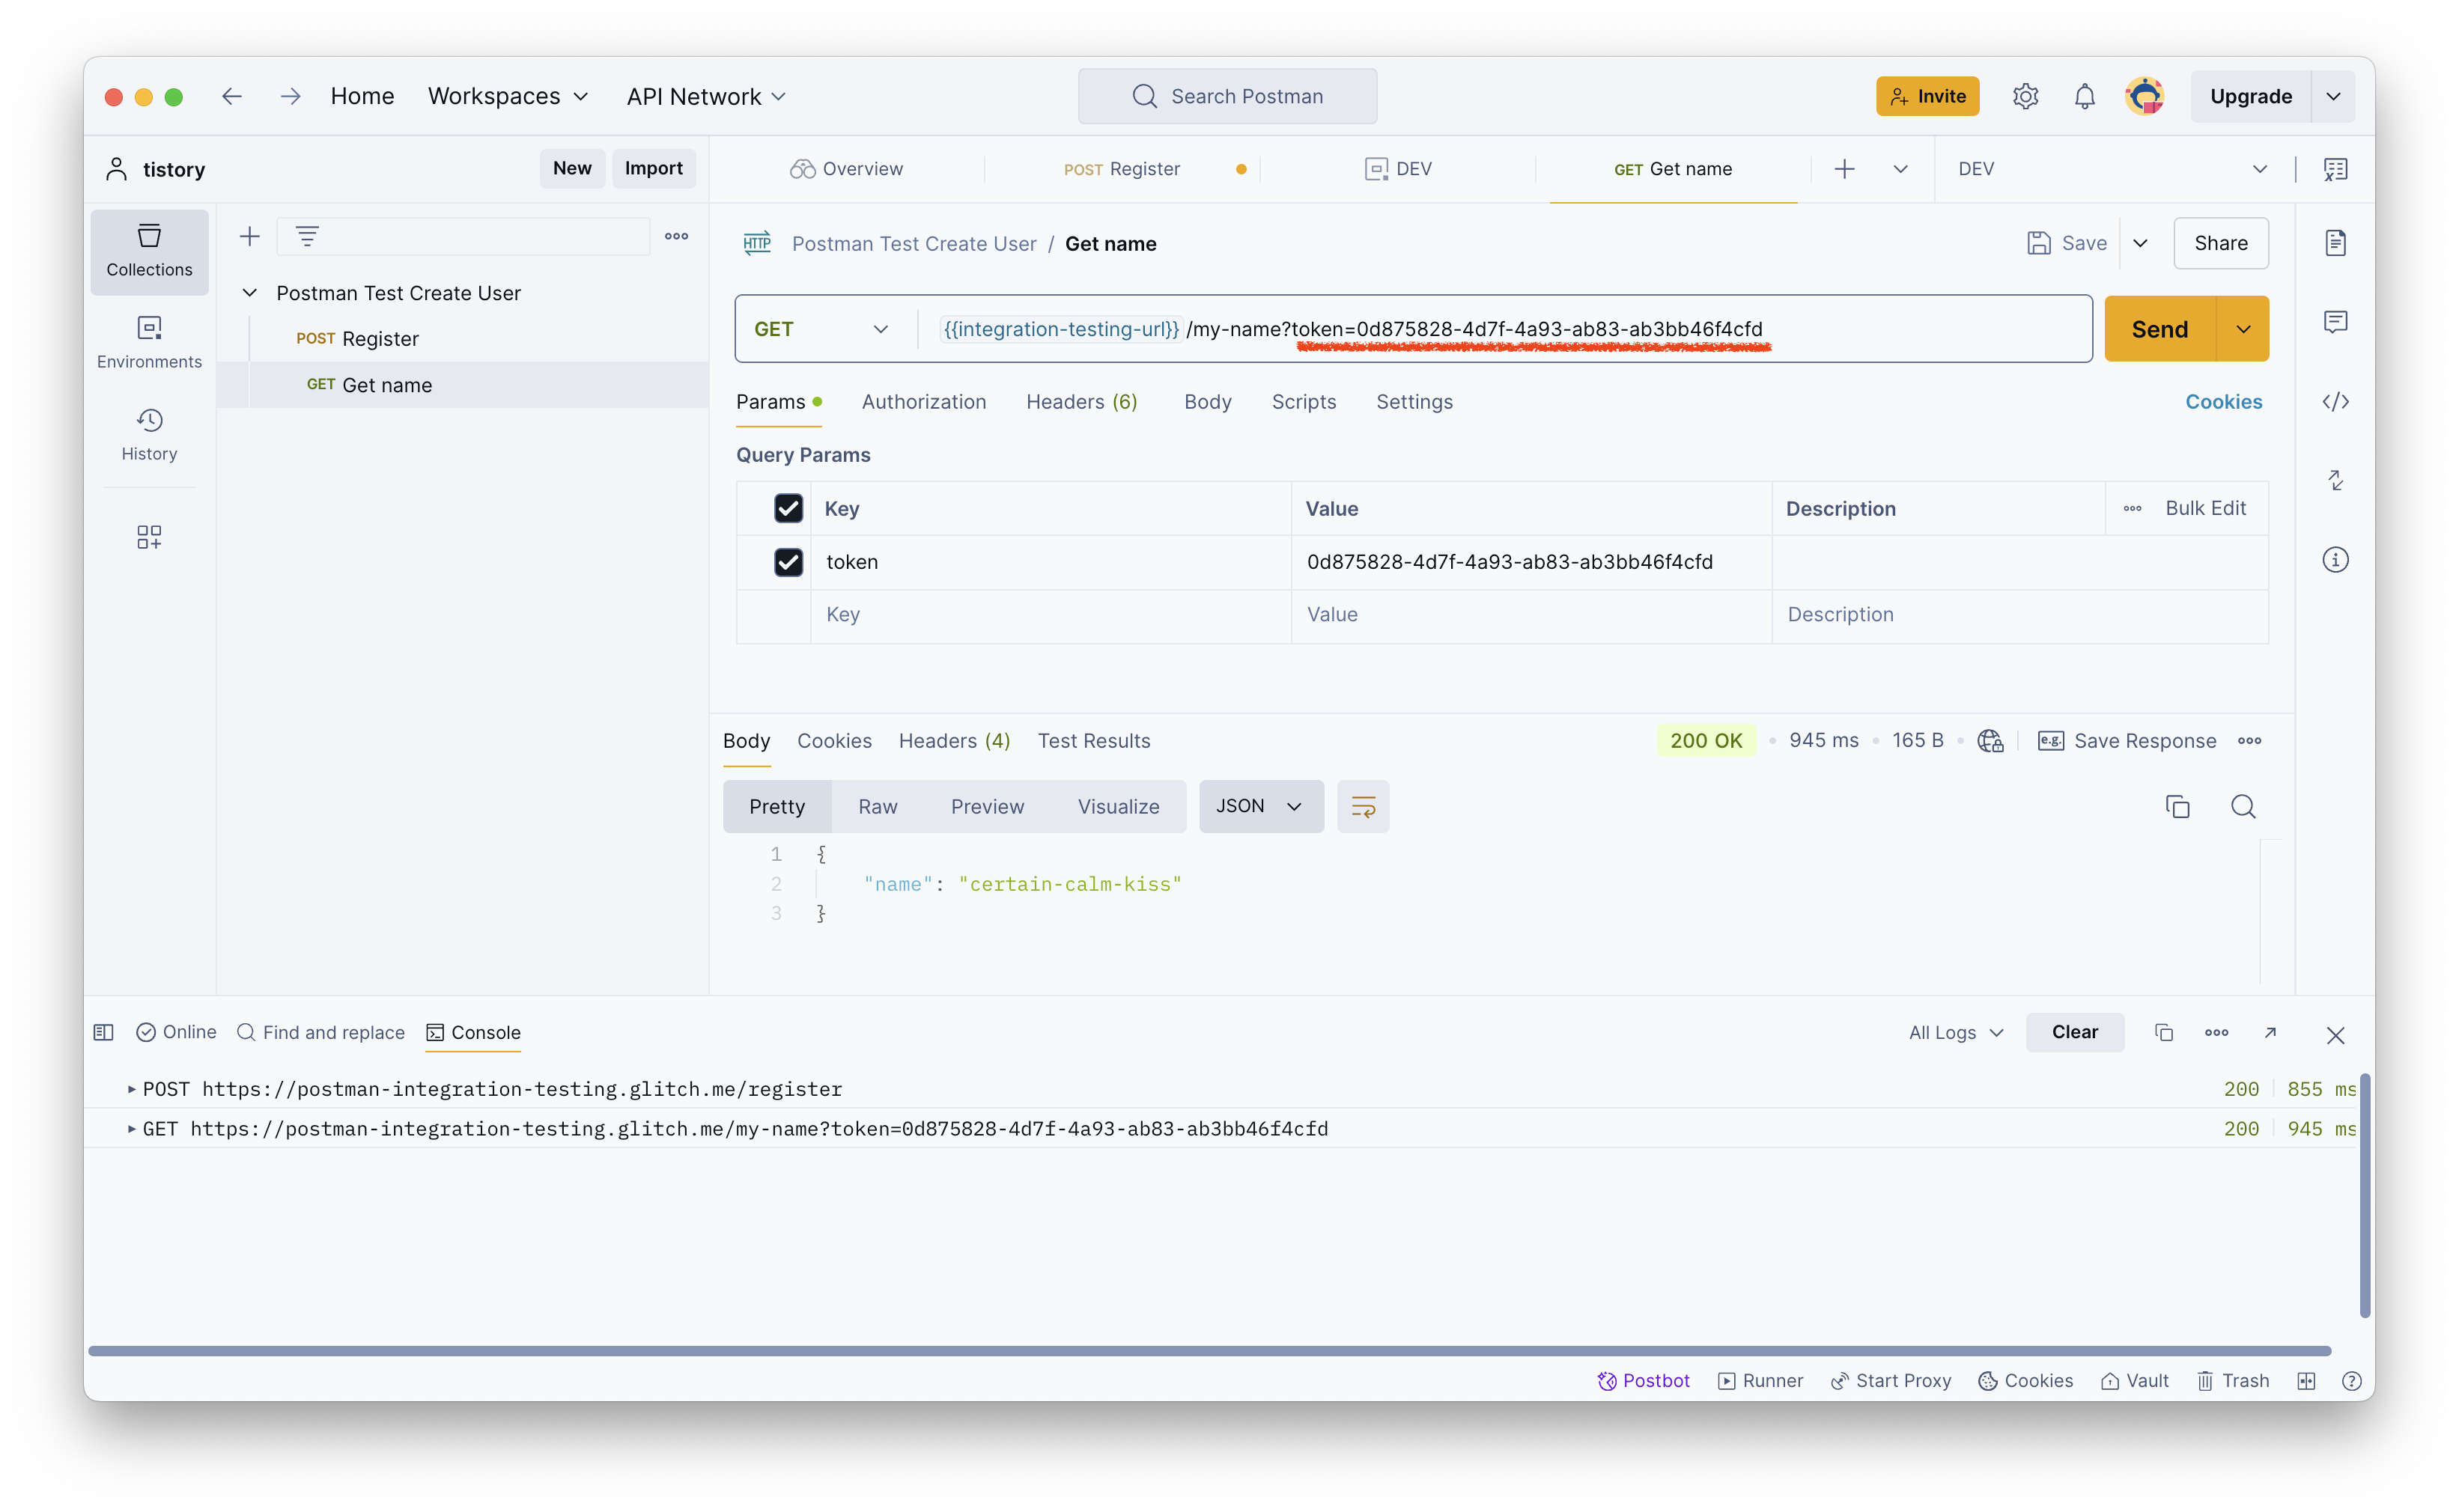Open the GET method dropdown
This screenshot has height=1512, width=2459.
pyautogui.click(x=821, y=329)
